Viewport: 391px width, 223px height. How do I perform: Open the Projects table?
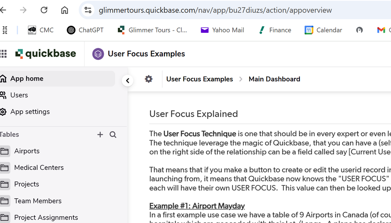click(x=27, y=184)
